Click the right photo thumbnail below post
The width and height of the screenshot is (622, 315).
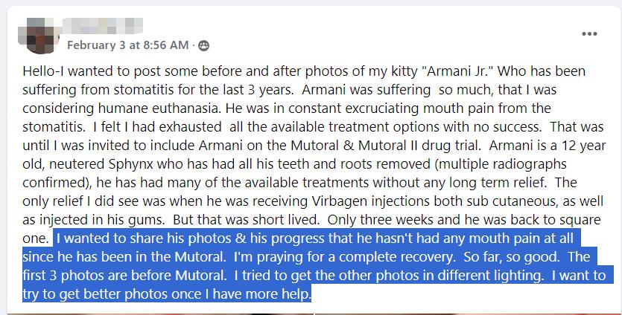(x=468, y=314)
